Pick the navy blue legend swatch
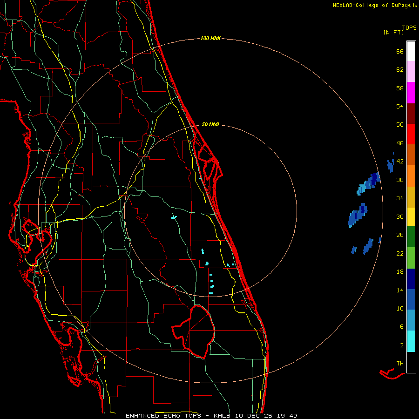Image resolution: width=419 pixels, height=419 pixels. (x=411, y=279)
